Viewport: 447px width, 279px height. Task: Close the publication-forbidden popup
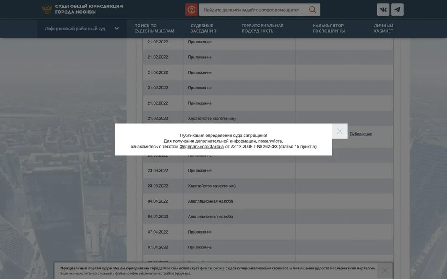click(x=339, y=131)
